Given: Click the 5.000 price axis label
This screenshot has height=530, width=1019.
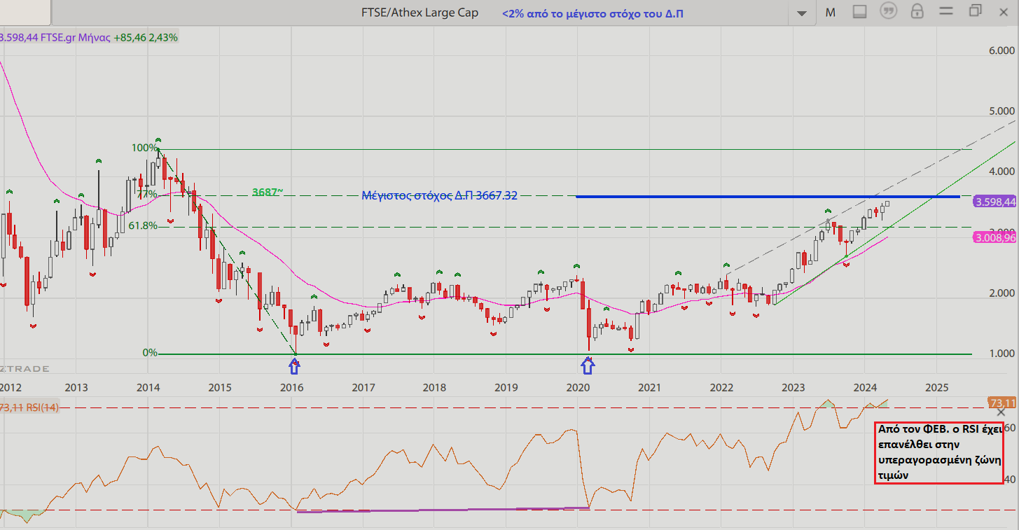Looking at the screenshot, I should click(1002, 111).
